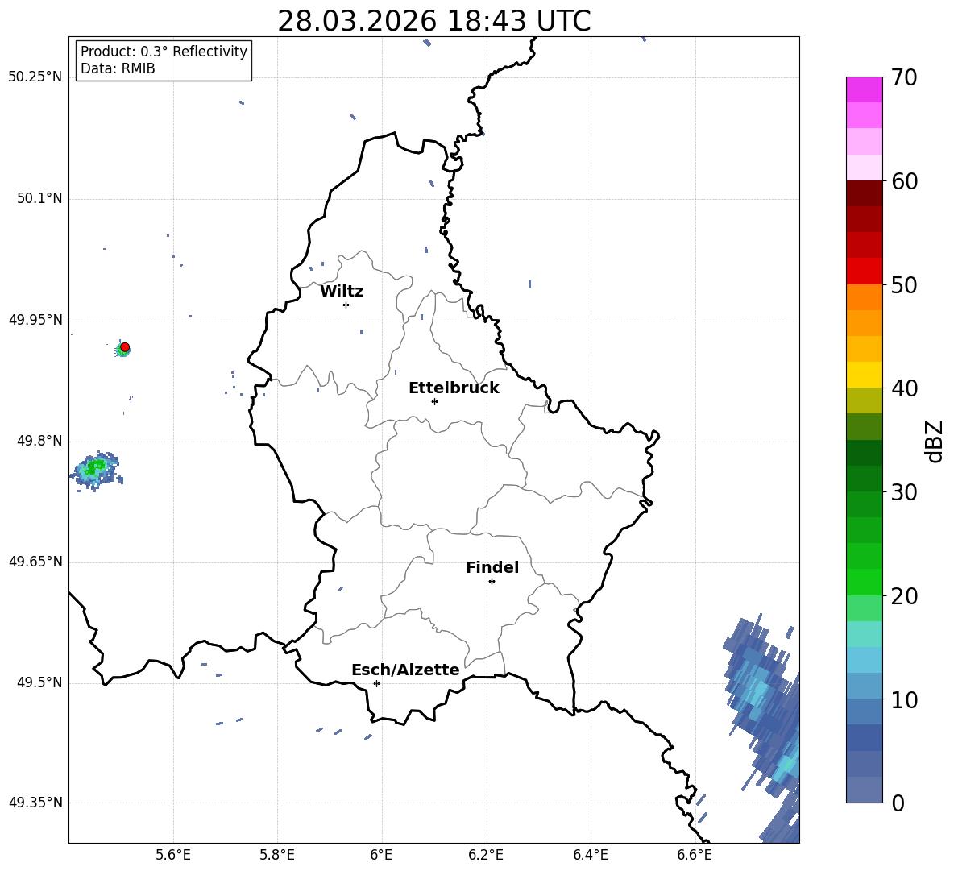Click the 49.65°N latitude label
Image resolution: width=954 pixels, height=871 pixels.
[x=35, y=562]
